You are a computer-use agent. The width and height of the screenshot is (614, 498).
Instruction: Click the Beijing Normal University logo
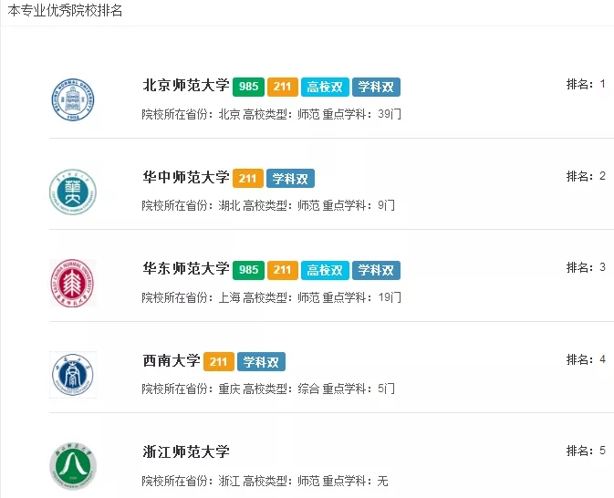tap(72, 100)
